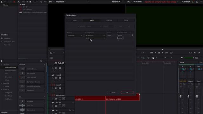Open the Format dropdown showing Adaptive 2
Viewport: 203px width, 114px height.
(x=75, y=35)
